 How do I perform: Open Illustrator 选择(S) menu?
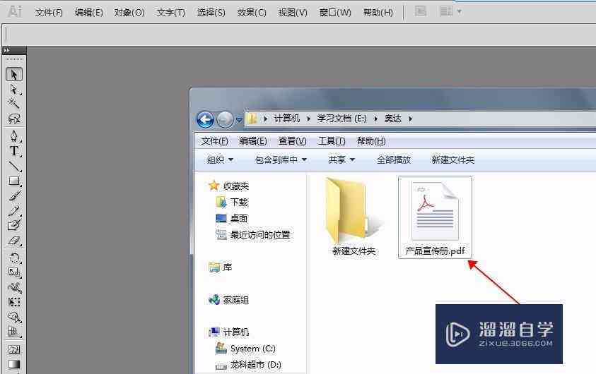[211, 13]
